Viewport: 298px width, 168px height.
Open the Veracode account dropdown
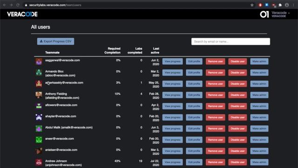pos(280,14)
